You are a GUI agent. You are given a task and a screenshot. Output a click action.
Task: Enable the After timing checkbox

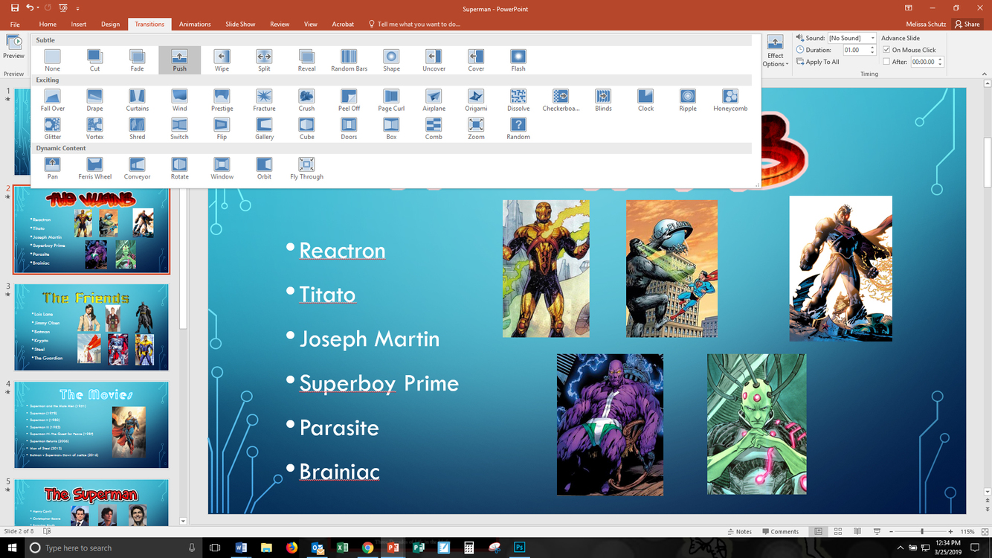click(886, 62)
